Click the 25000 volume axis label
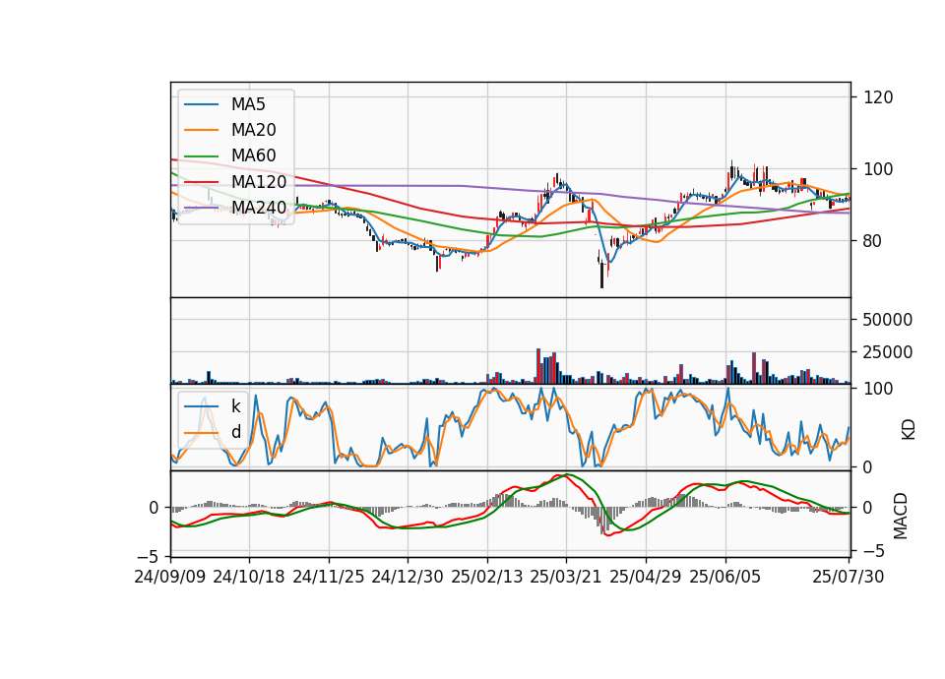The image size is (945, 679). (887, 352)
